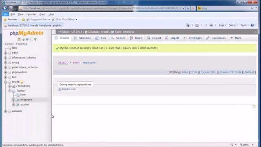The image size is (261, 147).
Task: Open the More tab dropdown
Action: pyautogui.click(x=236, y=38)
